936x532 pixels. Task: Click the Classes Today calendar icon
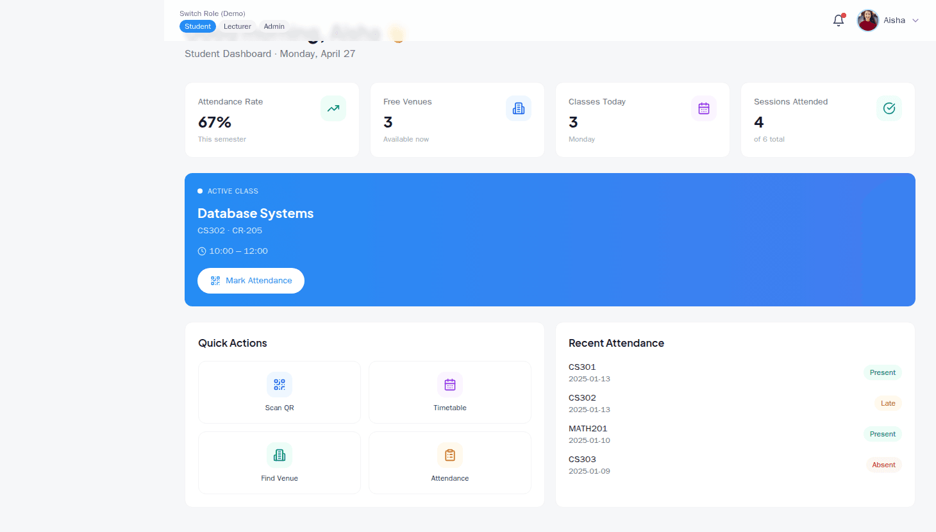click(704, 108)
